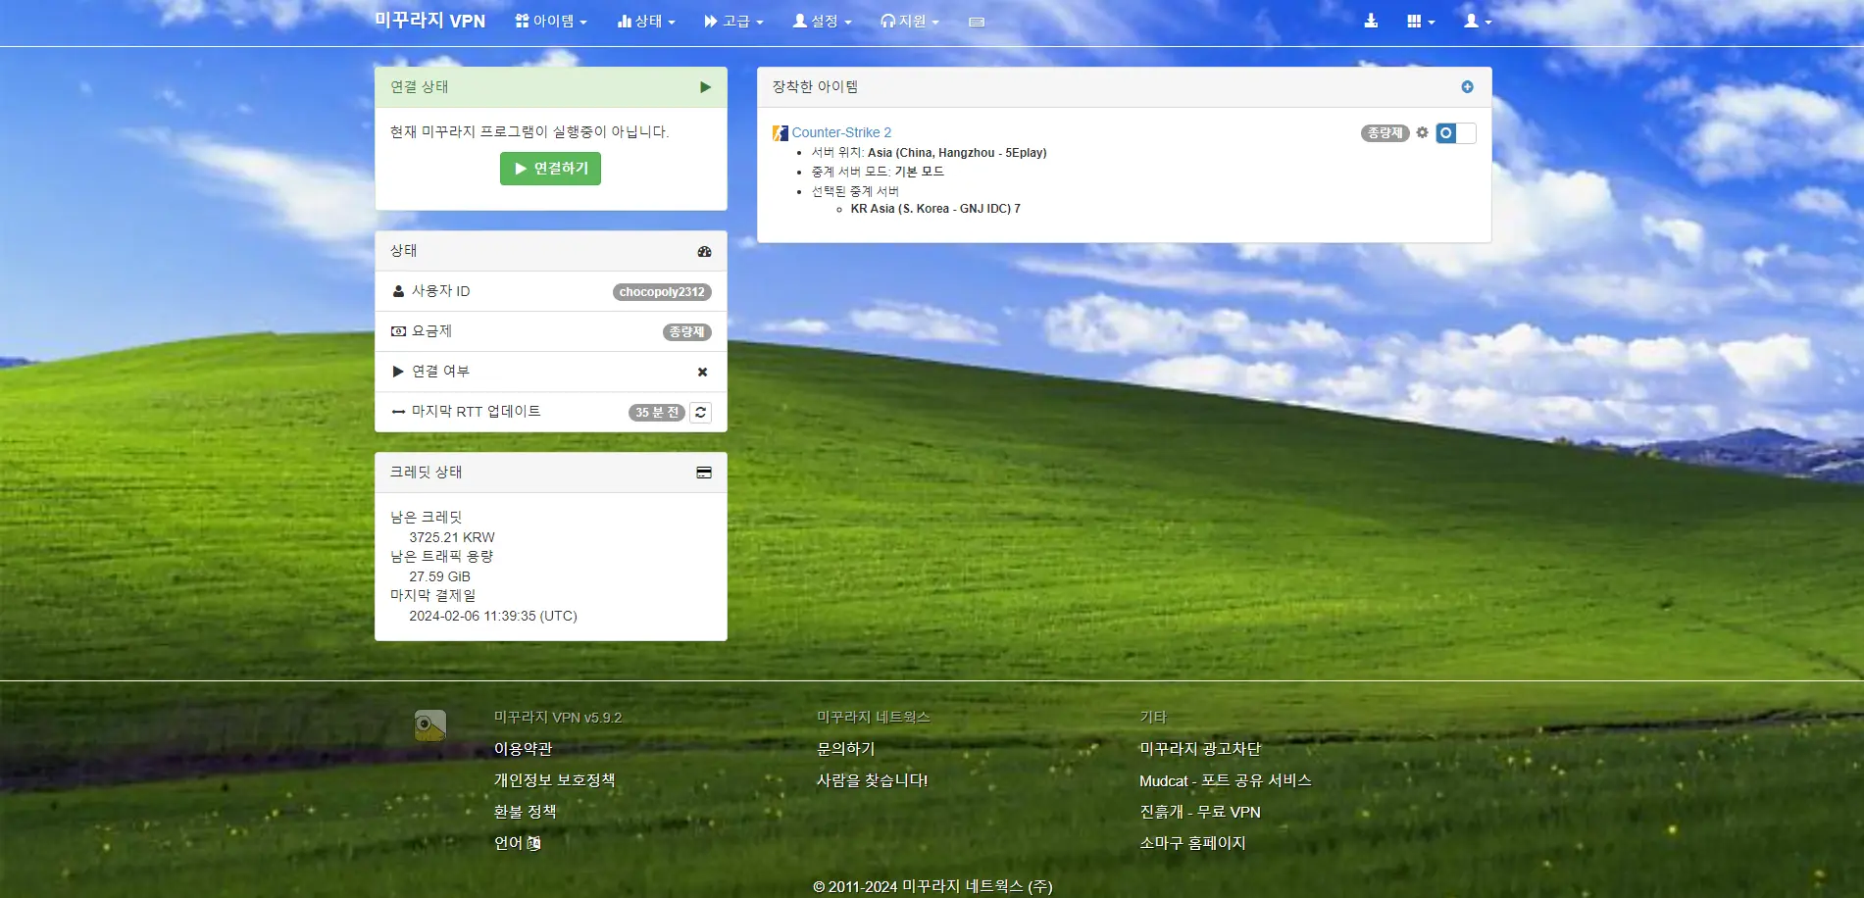Change language via 언어 link

(x=517, y=843)
